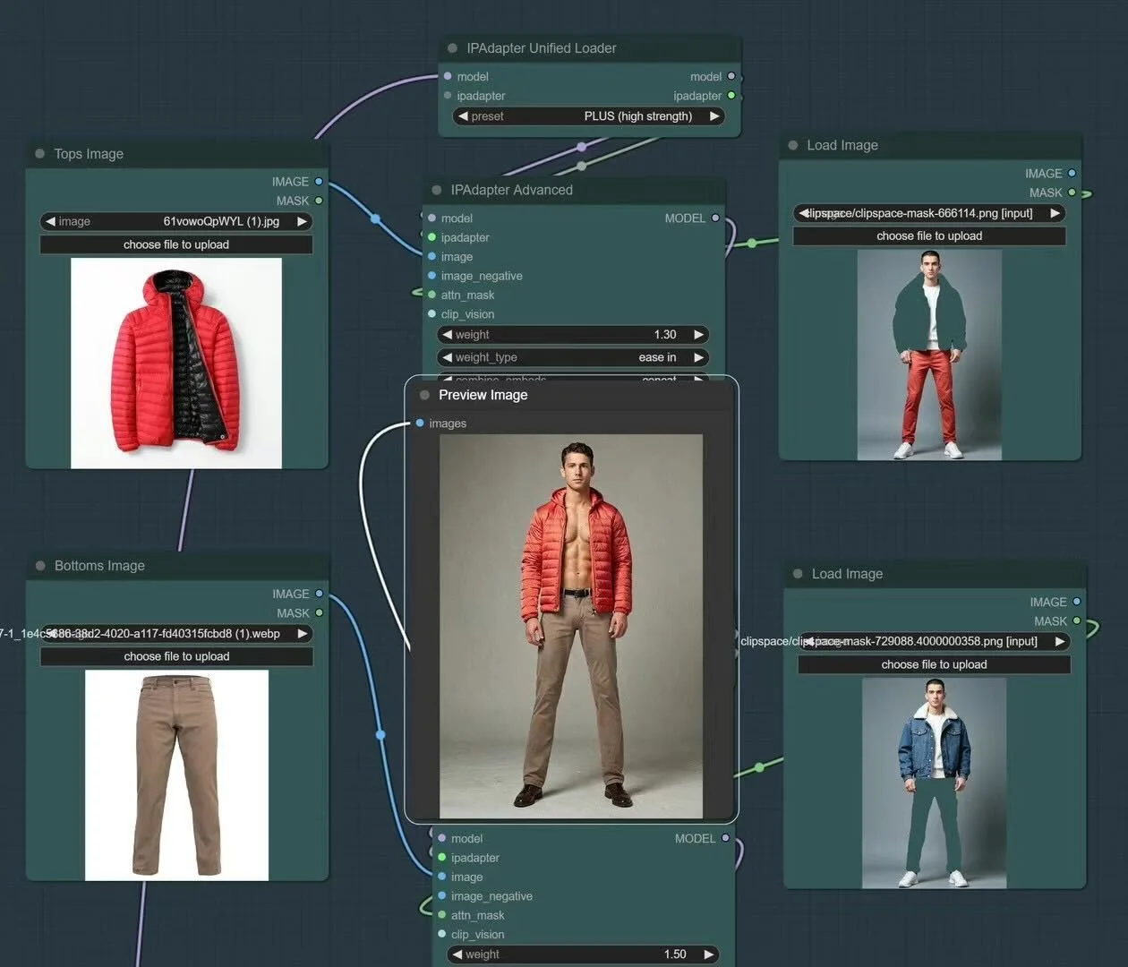Click choose file to upload in Tops Image
The height and width of the screenshot is (967, 1128).
(176, 244)
